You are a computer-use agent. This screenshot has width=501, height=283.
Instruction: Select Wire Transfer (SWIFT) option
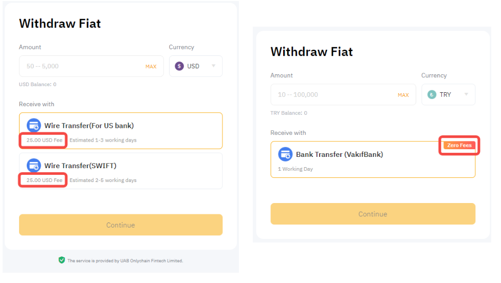(x=121, y=171)
